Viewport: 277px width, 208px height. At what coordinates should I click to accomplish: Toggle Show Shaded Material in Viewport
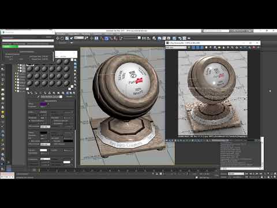coord(63,93)
